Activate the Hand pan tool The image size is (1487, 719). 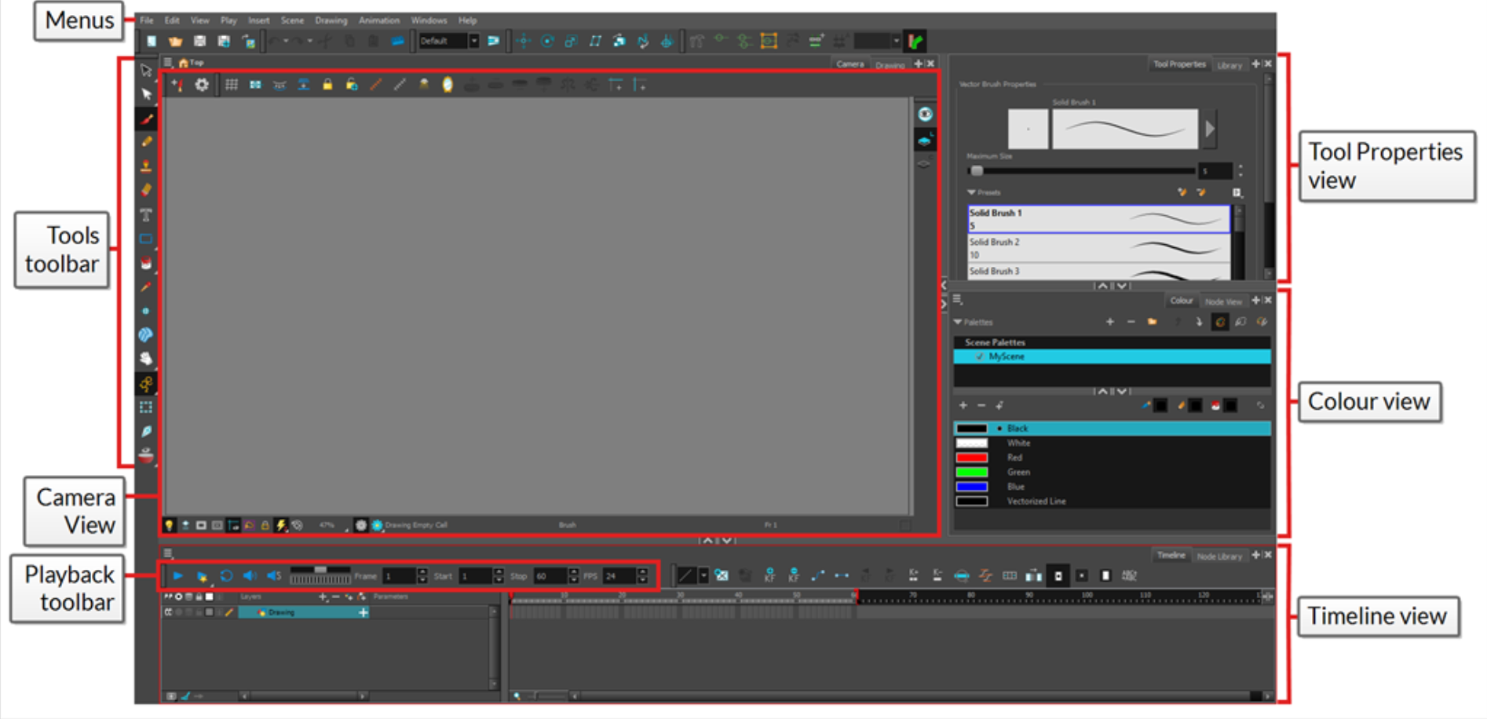[x=147, y=357]
